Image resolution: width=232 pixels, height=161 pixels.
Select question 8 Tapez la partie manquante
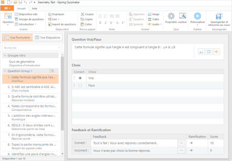(30, 146)
